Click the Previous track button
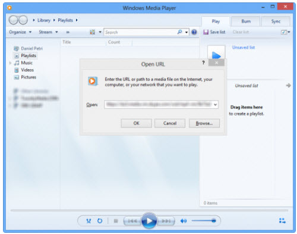Viewport: 297px width, 234px height. (132, 221)
